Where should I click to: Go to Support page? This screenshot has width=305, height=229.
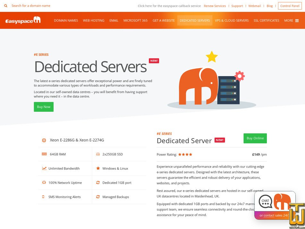click(237, 6)
